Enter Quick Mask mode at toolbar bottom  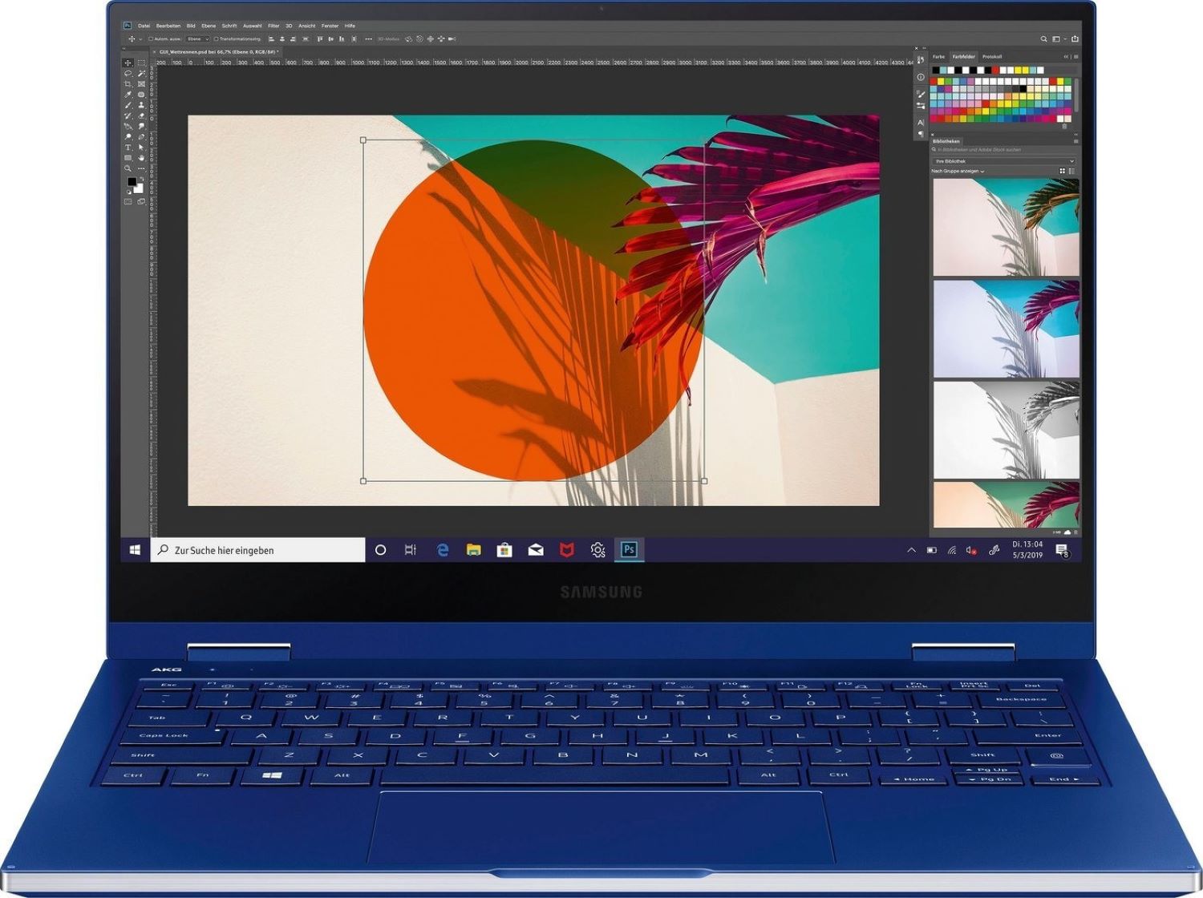[x=129, y=201]
